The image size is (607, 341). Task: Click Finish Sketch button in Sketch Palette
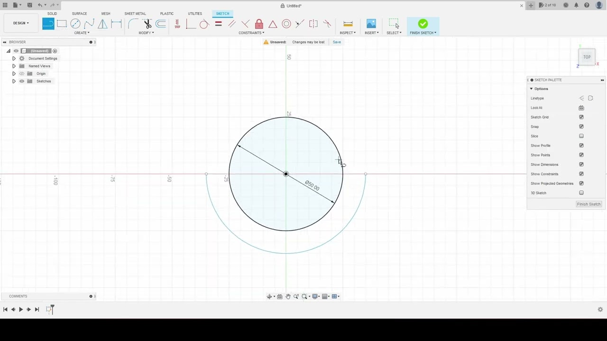tap(589, 204)
